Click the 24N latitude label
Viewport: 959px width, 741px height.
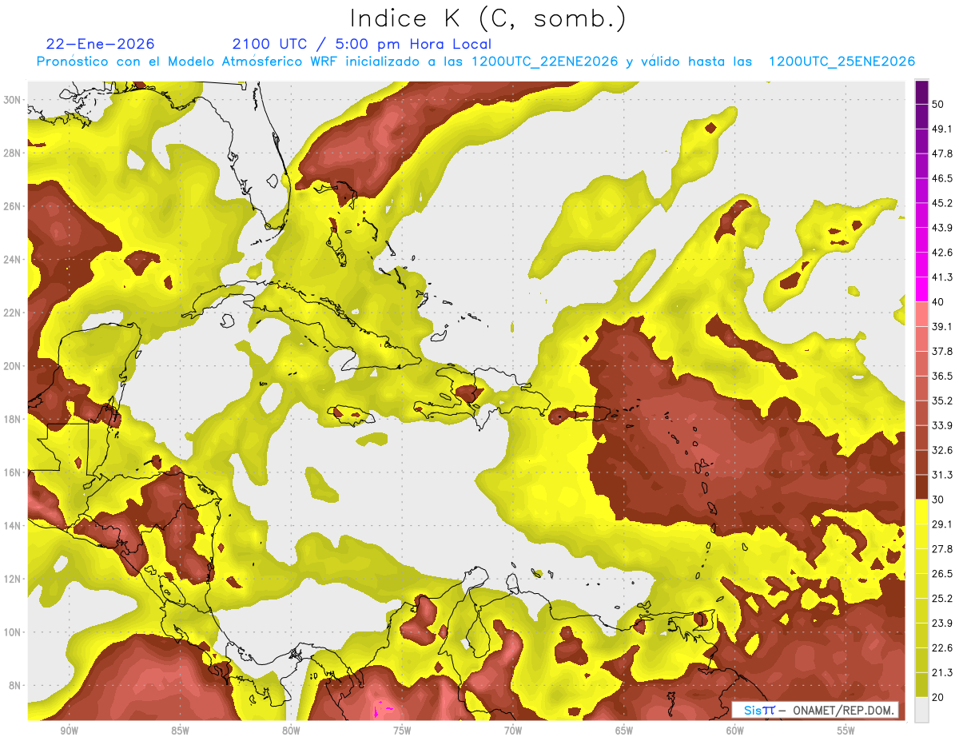point(12,259)
